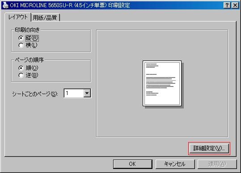The image size is (241, 173).
Task: Select the レイアウト tab
Action: pos(18,17)
